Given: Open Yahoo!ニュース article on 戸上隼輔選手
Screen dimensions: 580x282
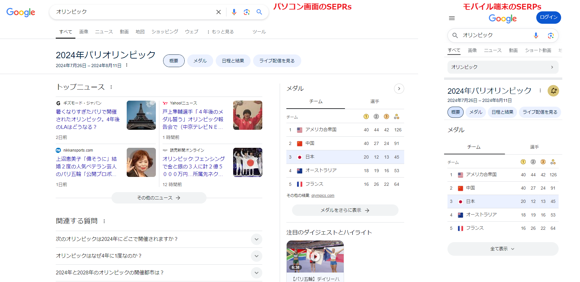Looking at the screenshot, I should point(193,119).
